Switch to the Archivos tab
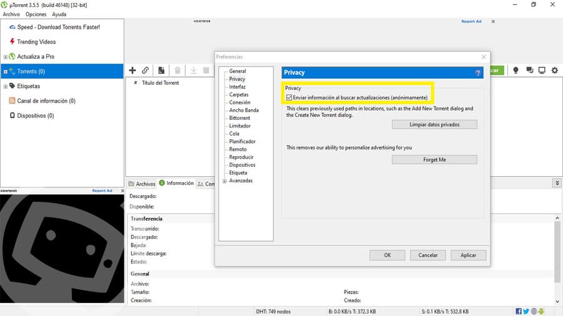 point(142,184)
